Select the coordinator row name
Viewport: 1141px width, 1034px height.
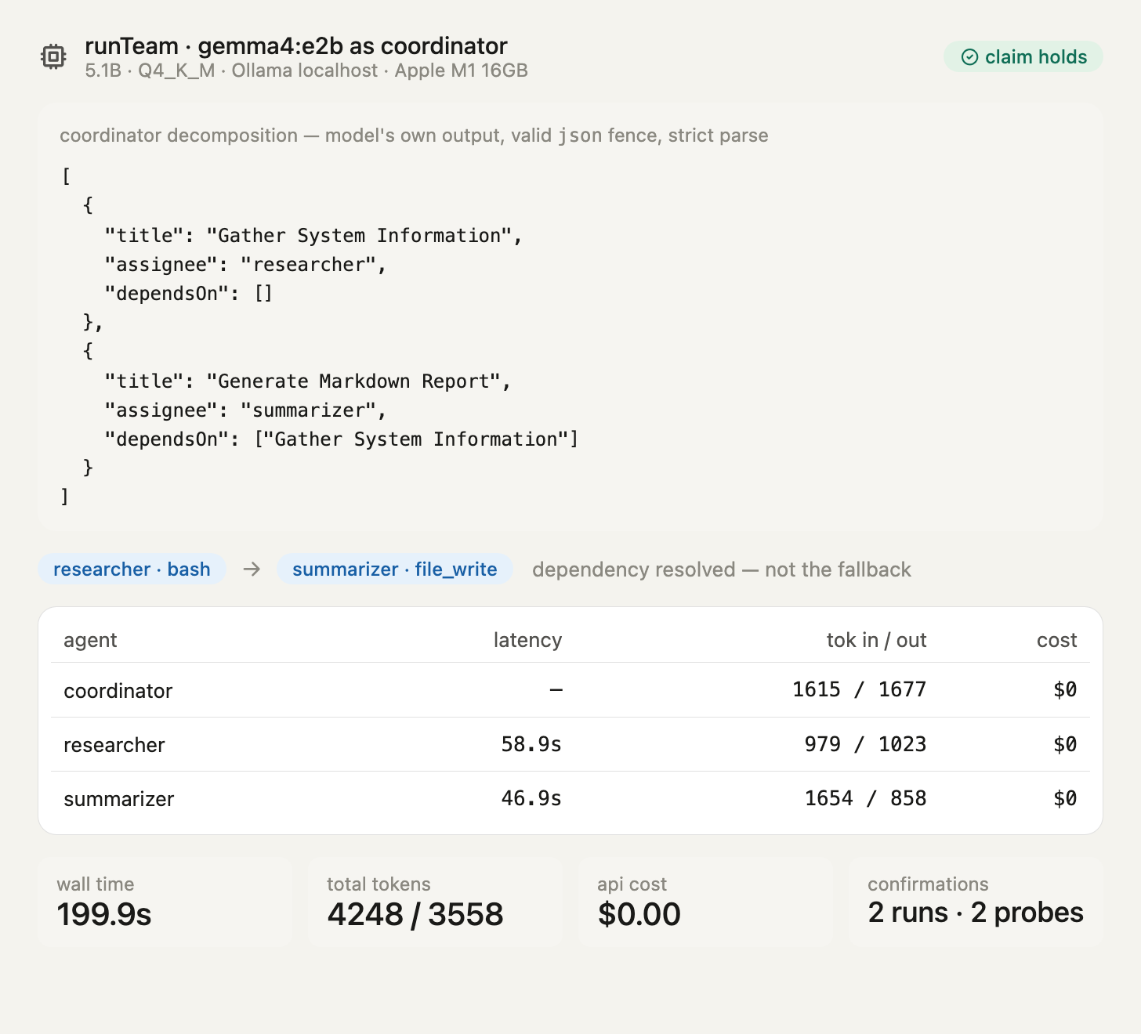click(x=118, y=691)
